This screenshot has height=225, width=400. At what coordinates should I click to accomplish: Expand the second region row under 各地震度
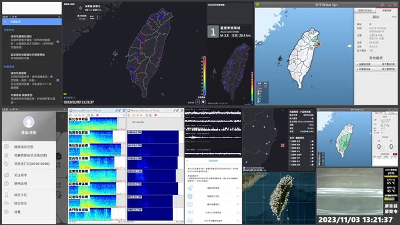(376, 69)
